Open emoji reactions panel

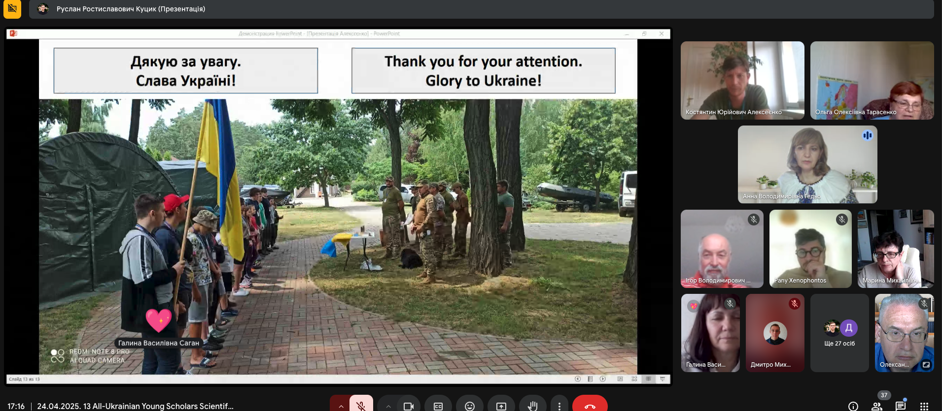pyautogui.click(x=470, y=406)
